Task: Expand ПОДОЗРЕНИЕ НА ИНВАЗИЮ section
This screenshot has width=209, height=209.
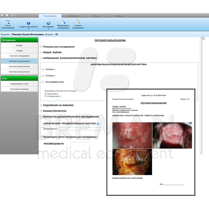Action: pos(41,105)
